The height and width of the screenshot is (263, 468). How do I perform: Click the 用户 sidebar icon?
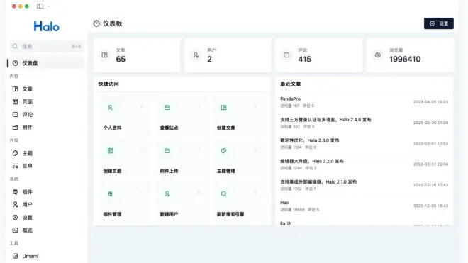(x=15, y=204)
